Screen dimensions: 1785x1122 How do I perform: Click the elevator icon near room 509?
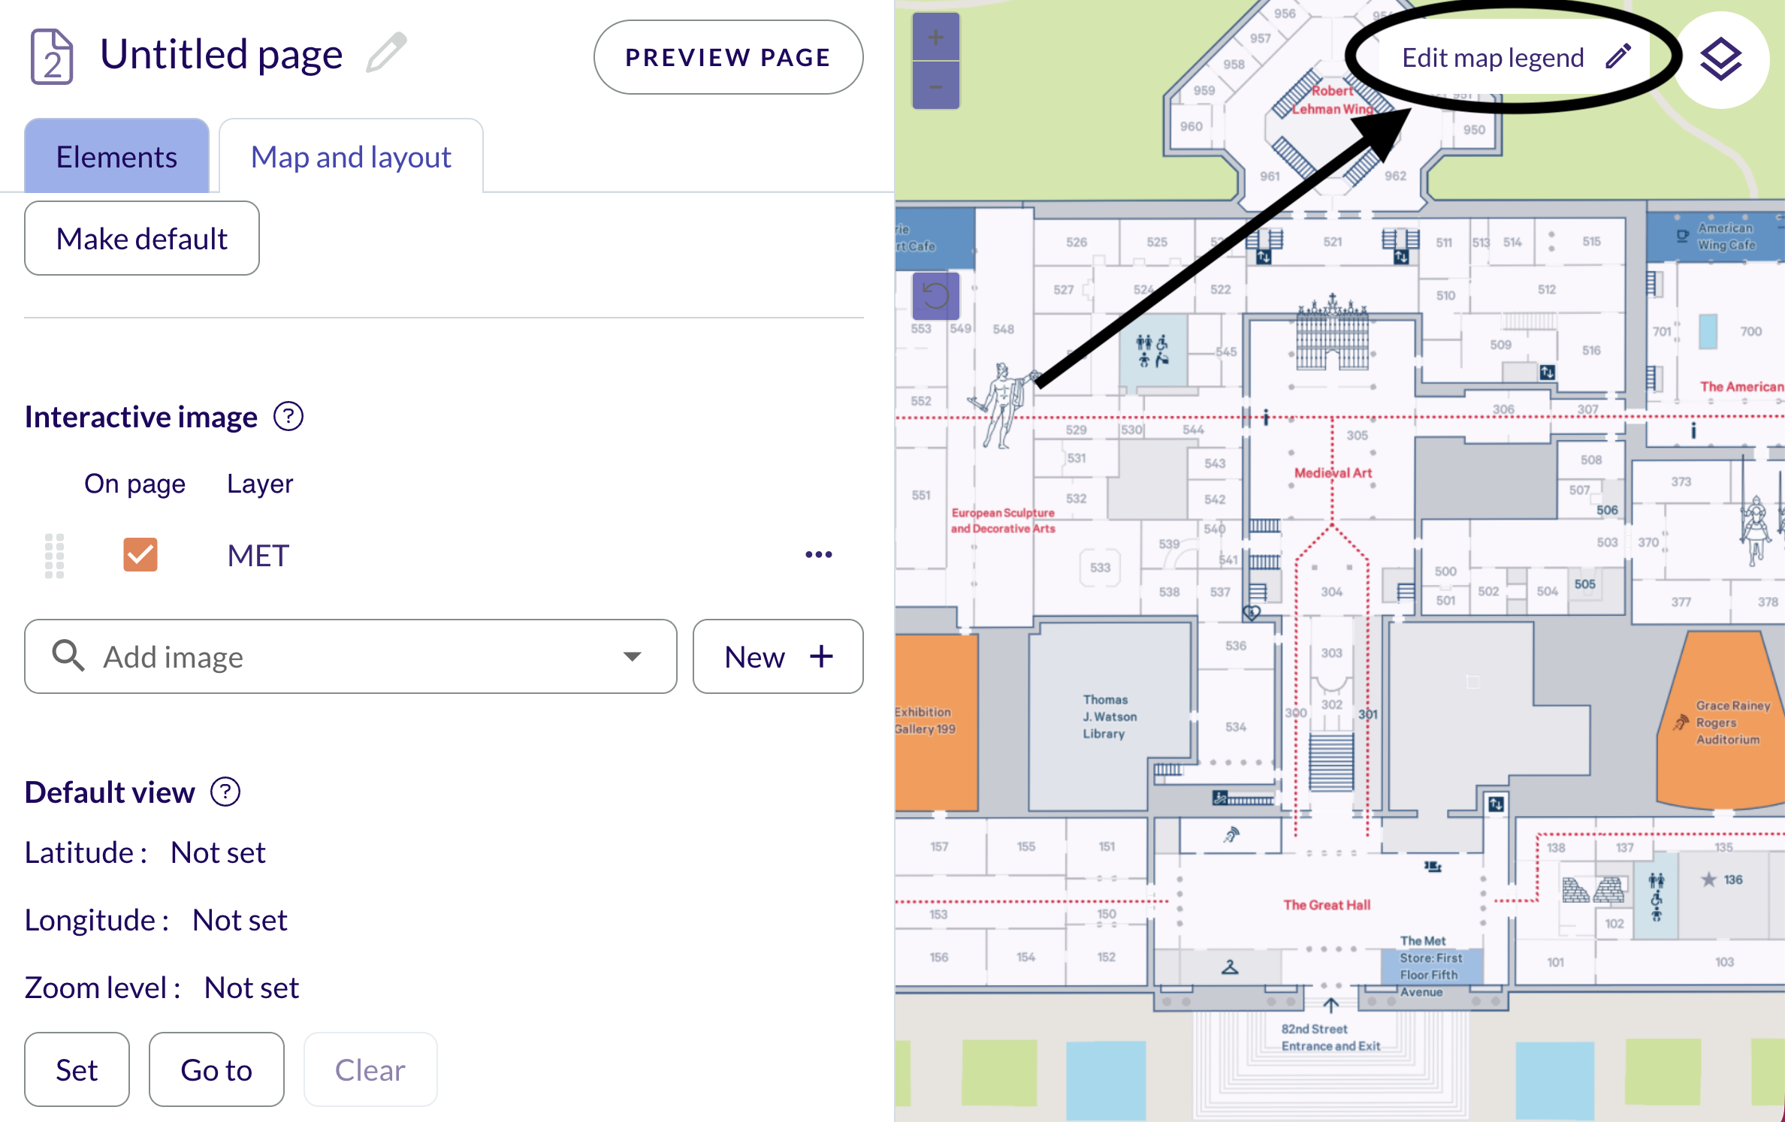[1547, 372]
